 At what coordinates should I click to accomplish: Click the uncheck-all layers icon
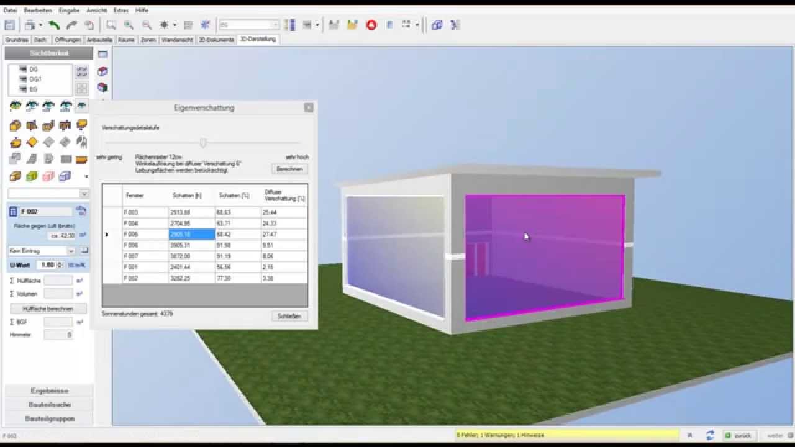[x=82, y=88]
